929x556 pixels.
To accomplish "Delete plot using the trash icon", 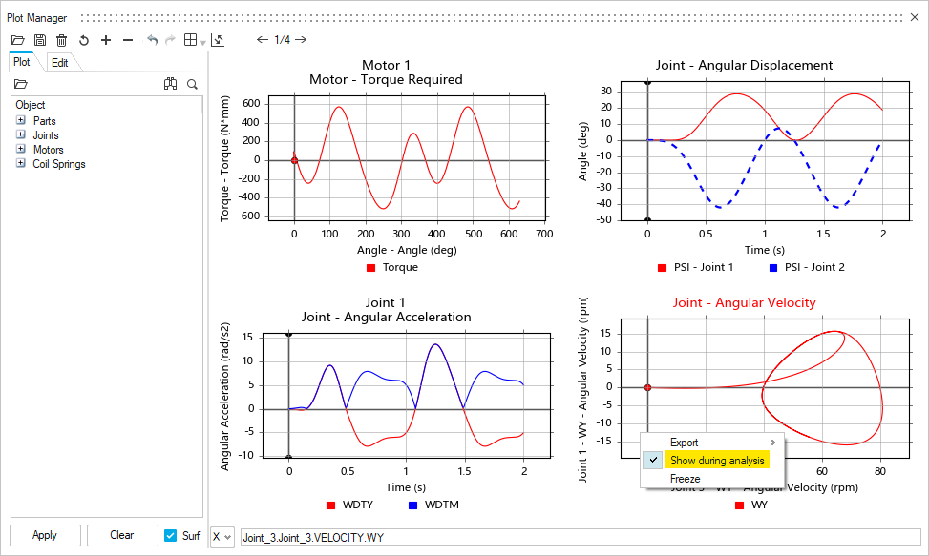I will pos(62,40).
